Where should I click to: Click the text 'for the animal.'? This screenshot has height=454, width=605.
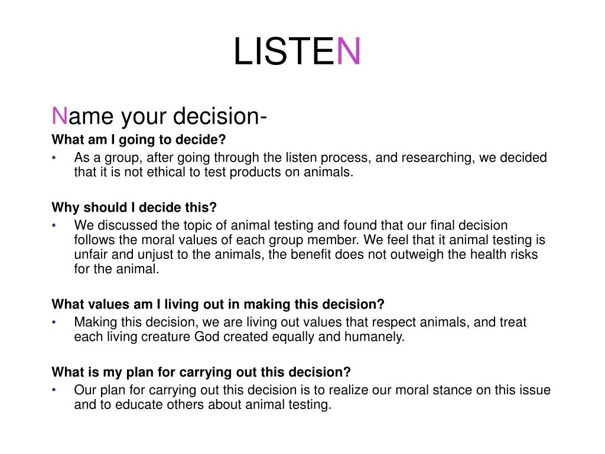(x=116, y=269)
